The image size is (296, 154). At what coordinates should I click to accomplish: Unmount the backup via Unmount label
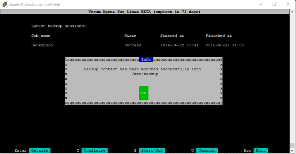pos(207,151)
